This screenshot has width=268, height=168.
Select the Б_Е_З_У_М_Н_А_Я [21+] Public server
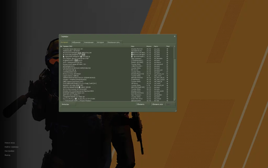point(117,99)
